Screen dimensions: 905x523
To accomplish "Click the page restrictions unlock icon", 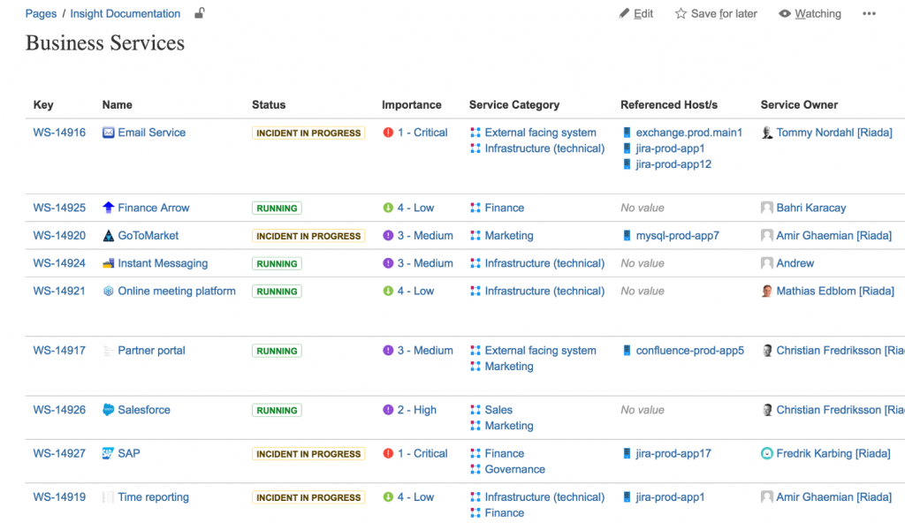I will point(199,12).
